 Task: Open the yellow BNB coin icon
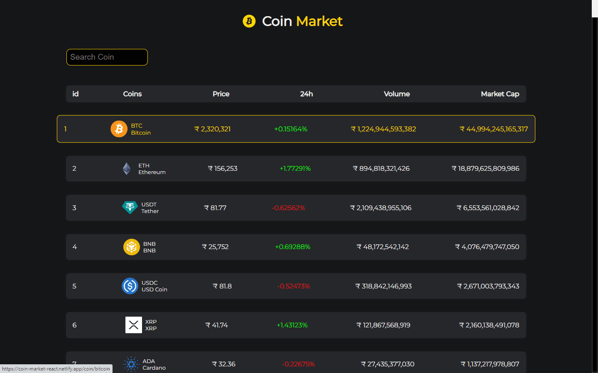[132, 247]
